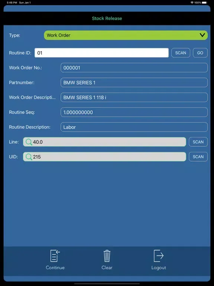The height and width of the screenshot is (286, 214).
Task: Tap the Routine Seq: label
Action: 22,112
